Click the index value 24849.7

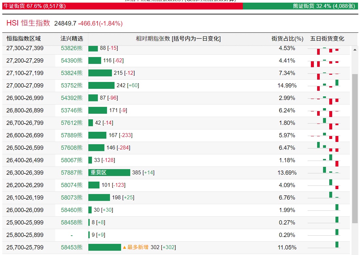tap(65, 24)
